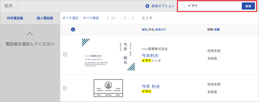Tick the checkbox for 今井利夫 at ×××商事株式会社
This screenshot has width=259, height=102.
[x=65, y=55]
